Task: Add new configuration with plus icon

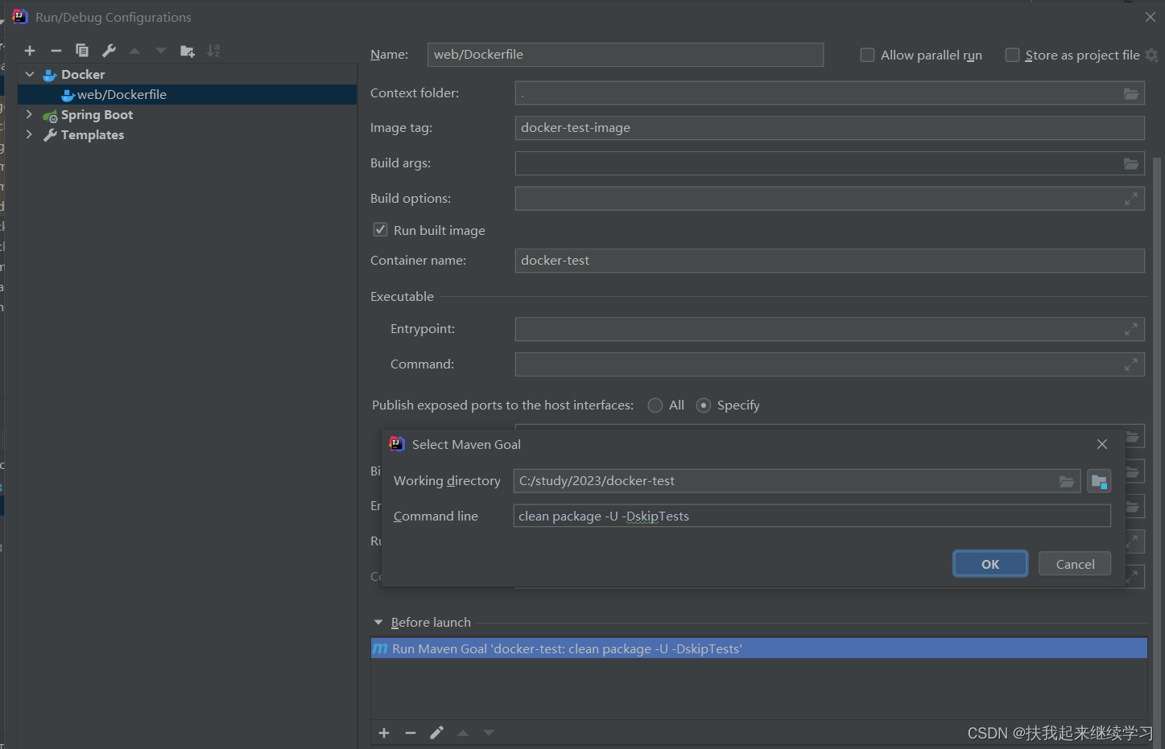Action: (x=30, y=51)
